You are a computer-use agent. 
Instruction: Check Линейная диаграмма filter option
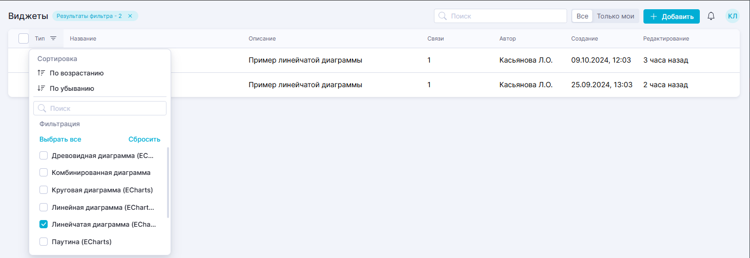pos(44,207)
